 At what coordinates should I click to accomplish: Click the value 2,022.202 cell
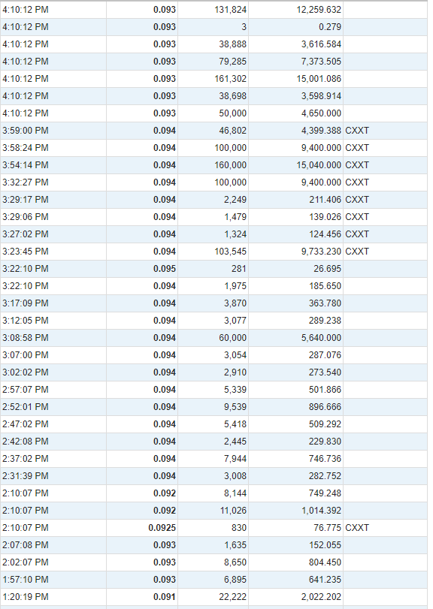click(295, 597)
